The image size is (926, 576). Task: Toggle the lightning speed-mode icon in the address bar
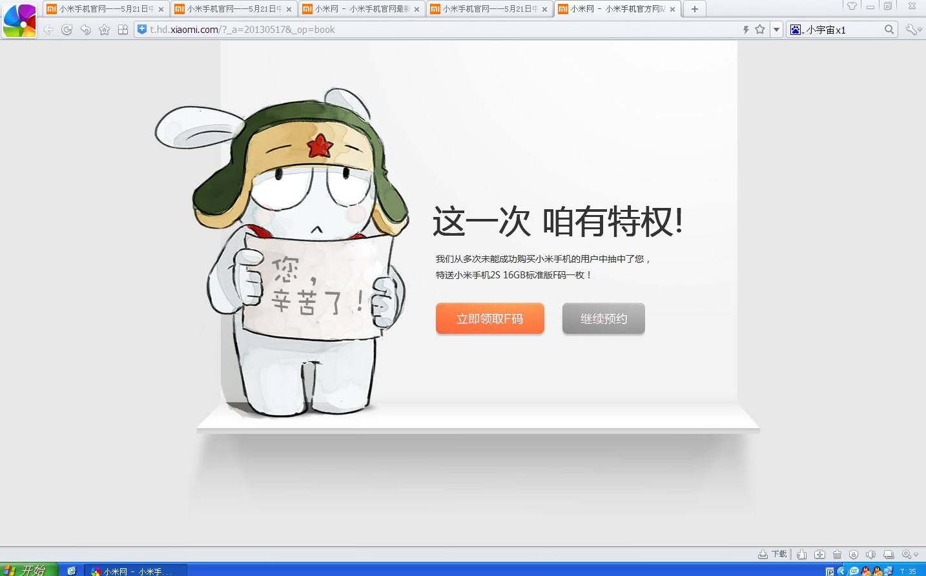click(x=746, y=30)
